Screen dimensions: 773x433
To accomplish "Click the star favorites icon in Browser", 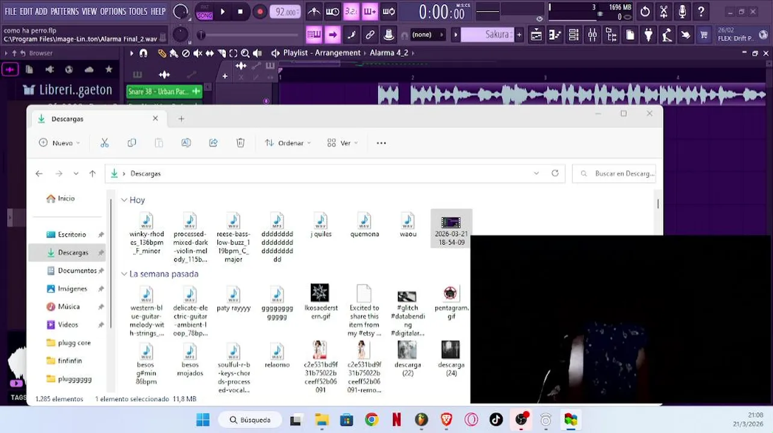I will [x=108, y=70].
